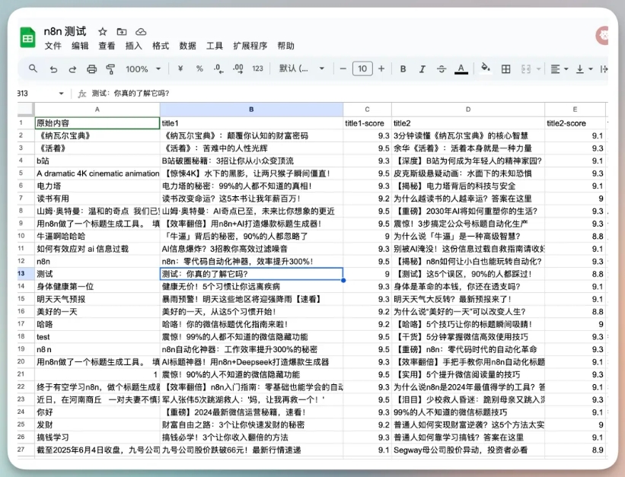This screenshot has height=477, width=625.
Task: Click the document title n8n 测试
Action: point(65,31)
